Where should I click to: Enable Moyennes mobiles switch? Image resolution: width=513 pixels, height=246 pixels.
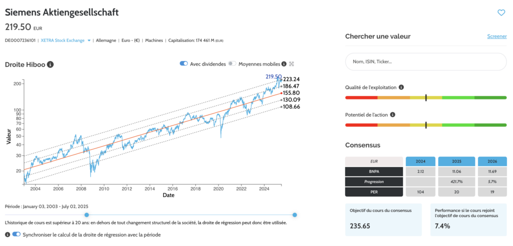(x=232, y=63)
